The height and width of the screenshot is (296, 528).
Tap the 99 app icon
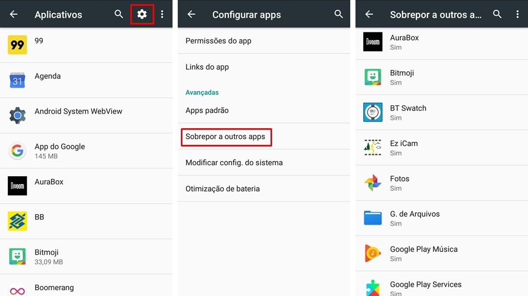[17, 44]
